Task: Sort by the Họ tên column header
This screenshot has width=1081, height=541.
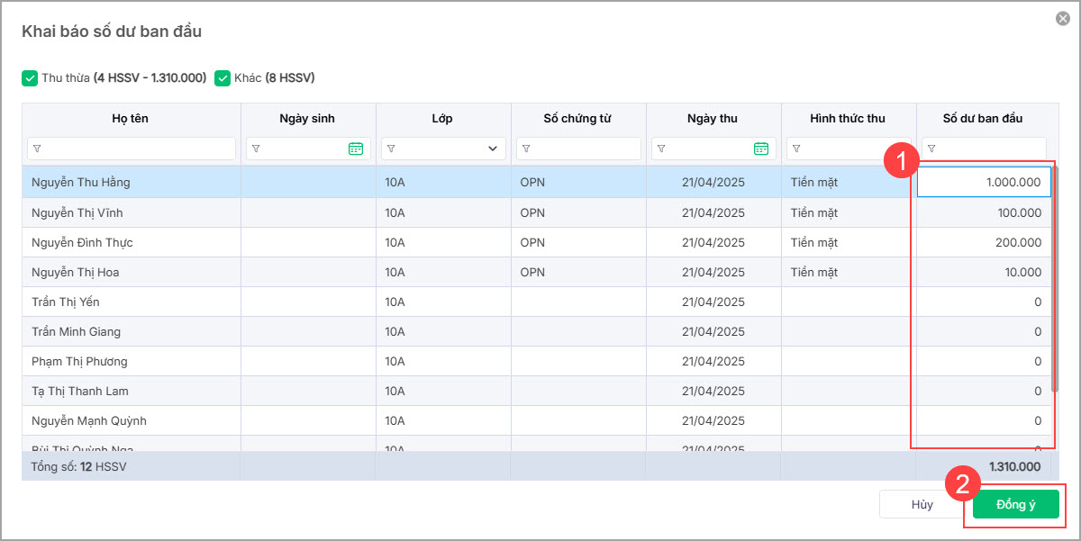Action: coord(132,119)
